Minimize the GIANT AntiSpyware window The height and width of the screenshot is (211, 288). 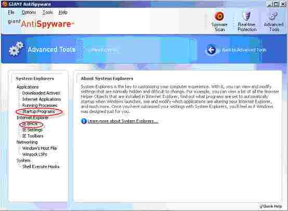(x=269, y=4)
